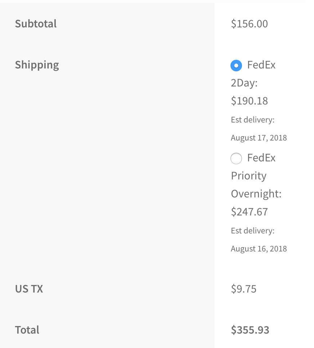Click the "Overnight:" shipping option text
Screen dimensions: 314x348
256,194
